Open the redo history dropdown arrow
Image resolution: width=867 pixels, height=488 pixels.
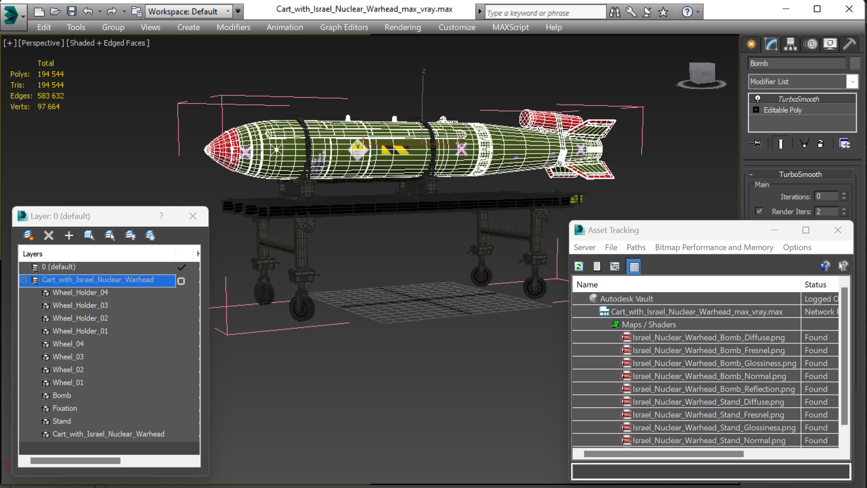124,11
